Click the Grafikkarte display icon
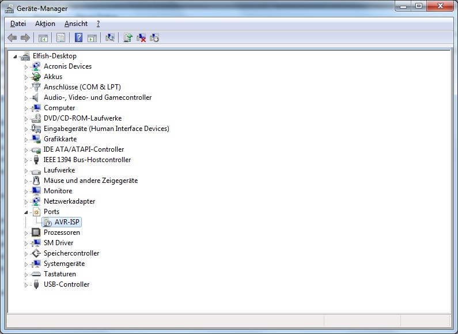 [36, 139]
